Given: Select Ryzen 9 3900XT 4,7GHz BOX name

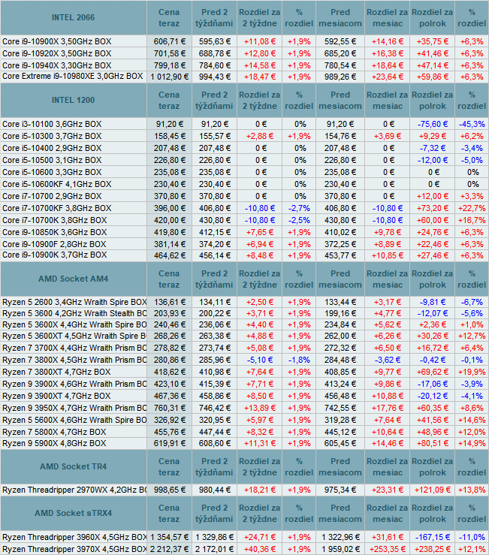Looking at the screenshot, I should tap(56, 397).
